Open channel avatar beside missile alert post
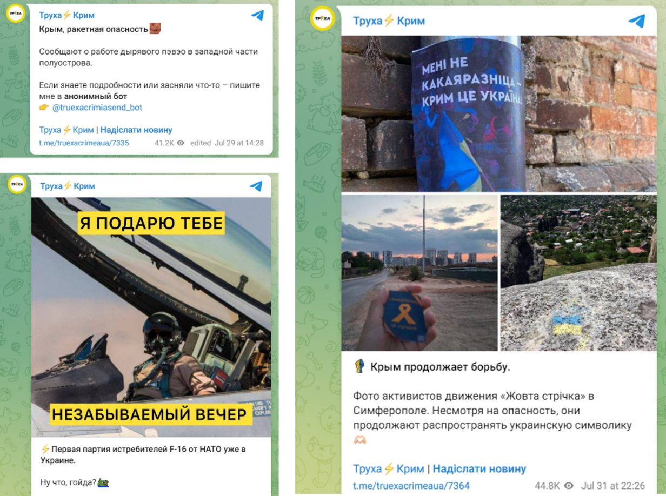The height and width of the screenshot is (496, 666). [17, 14]
